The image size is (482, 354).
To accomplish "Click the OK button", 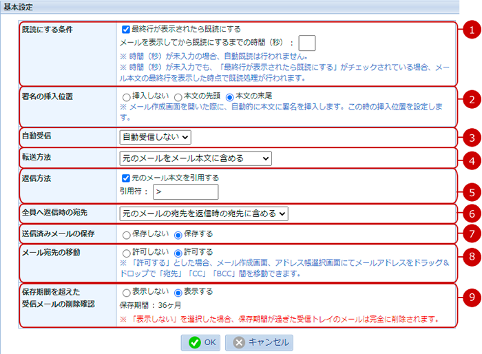I will [x=200, y=342].
